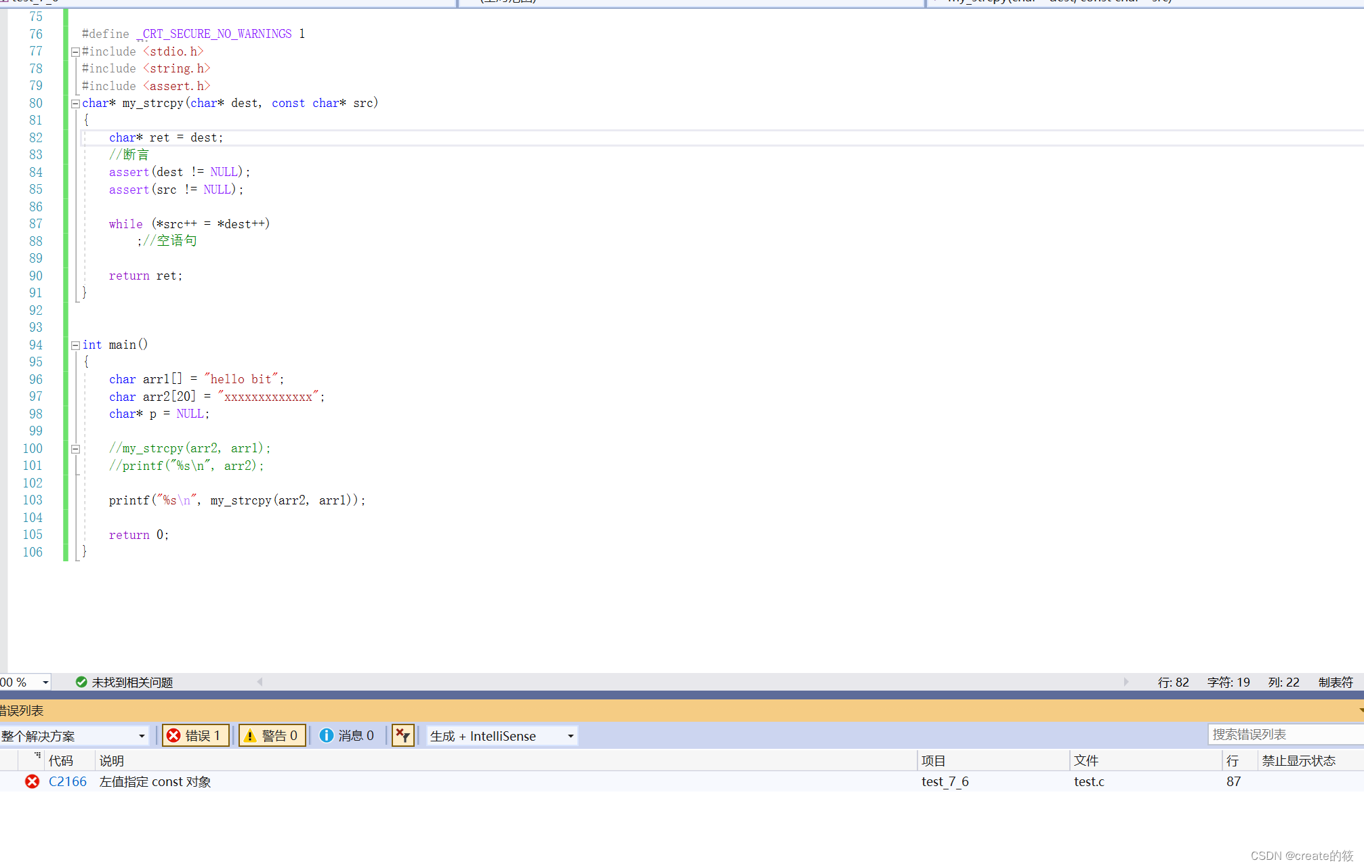Click the error list category column icon
Viewport: 1364px width, 868px height.
[x=37, y=755]
